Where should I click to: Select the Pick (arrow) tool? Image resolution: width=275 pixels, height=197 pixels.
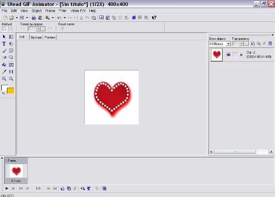click(x=4, y=36)
